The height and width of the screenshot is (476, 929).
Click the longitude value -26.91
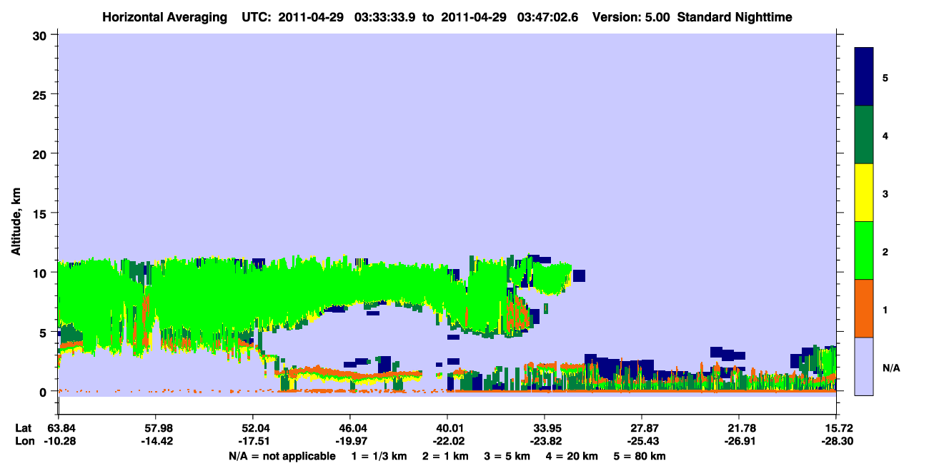point(739,442)
